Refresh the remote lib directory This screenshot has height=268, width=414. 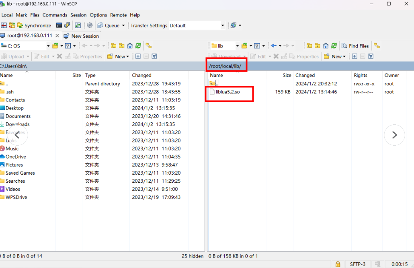[334, 46]
